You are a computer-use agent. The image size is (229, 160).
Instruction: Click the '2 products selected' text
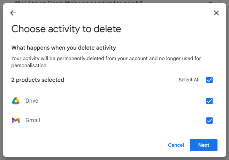point(38,80)
